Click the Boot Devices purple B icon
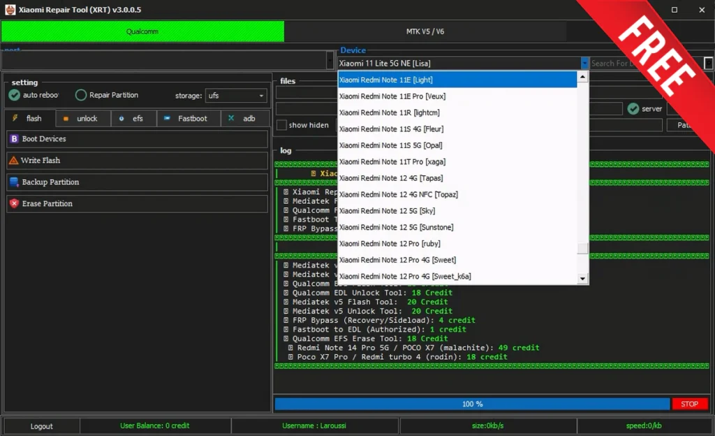715x436 pixels. click(14, 139)
